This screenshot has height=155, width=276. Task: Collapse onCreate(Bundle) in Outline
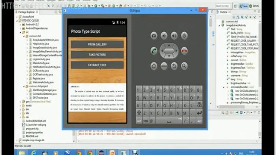tap(224, 87)
